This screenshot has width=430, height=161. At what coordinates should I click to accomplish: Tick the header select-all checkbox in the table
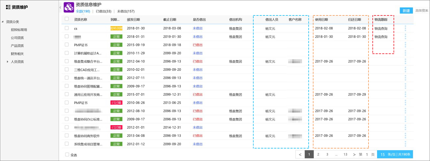pos(67,19)
